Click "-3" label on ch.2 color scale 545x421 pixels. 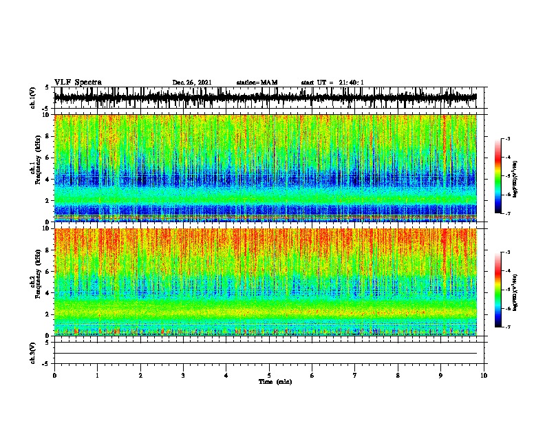click(507, 252)
